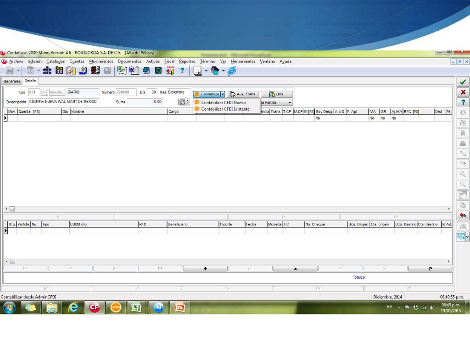Click the yellow document report toolbar icon

point(71,71)
